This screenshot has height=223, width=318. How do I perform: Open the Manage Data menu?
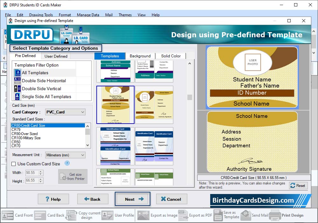(88, 15)
